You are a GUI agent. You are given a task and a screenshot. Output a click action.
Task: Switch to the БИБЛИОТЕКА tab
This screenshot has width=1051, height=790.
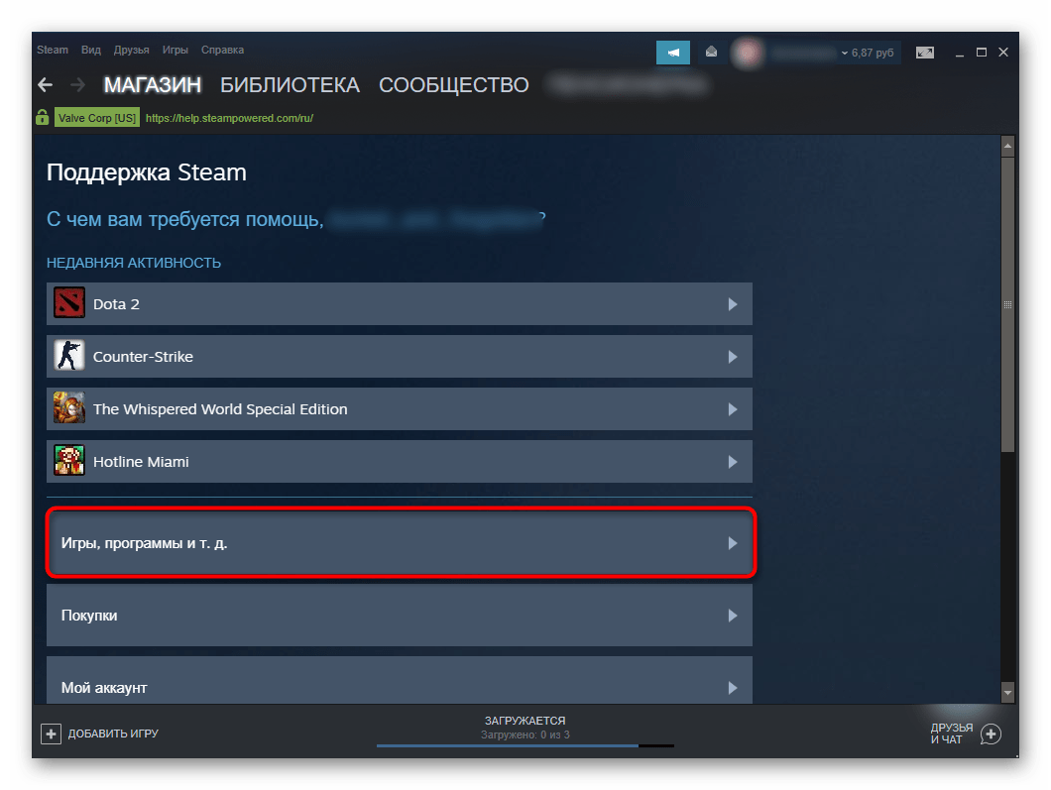291,85
